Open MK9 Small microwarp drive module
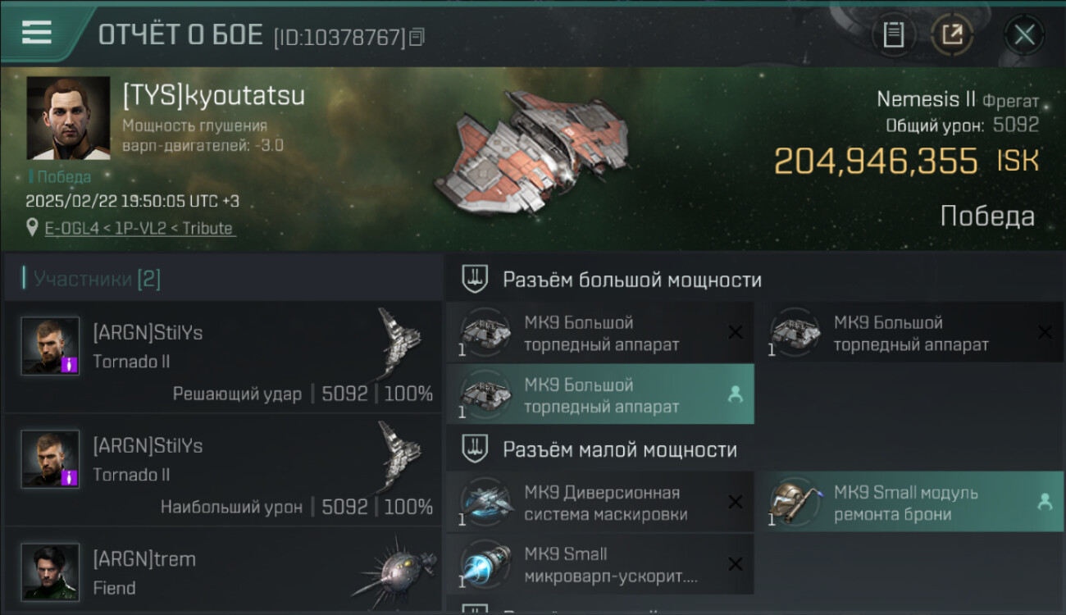The width and height of the screenshot is (1066, 615). coord(600,564)
